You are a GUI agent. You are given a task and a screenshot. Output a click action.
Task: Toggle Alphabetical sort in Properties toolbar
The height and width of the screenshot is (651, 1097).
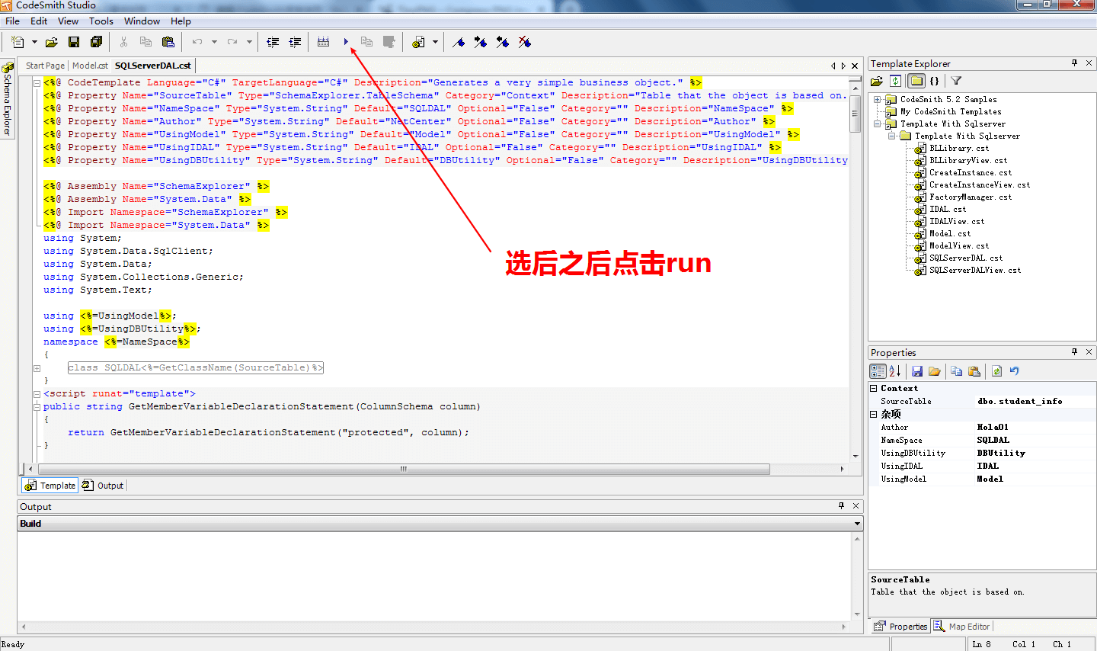[895, 371]
